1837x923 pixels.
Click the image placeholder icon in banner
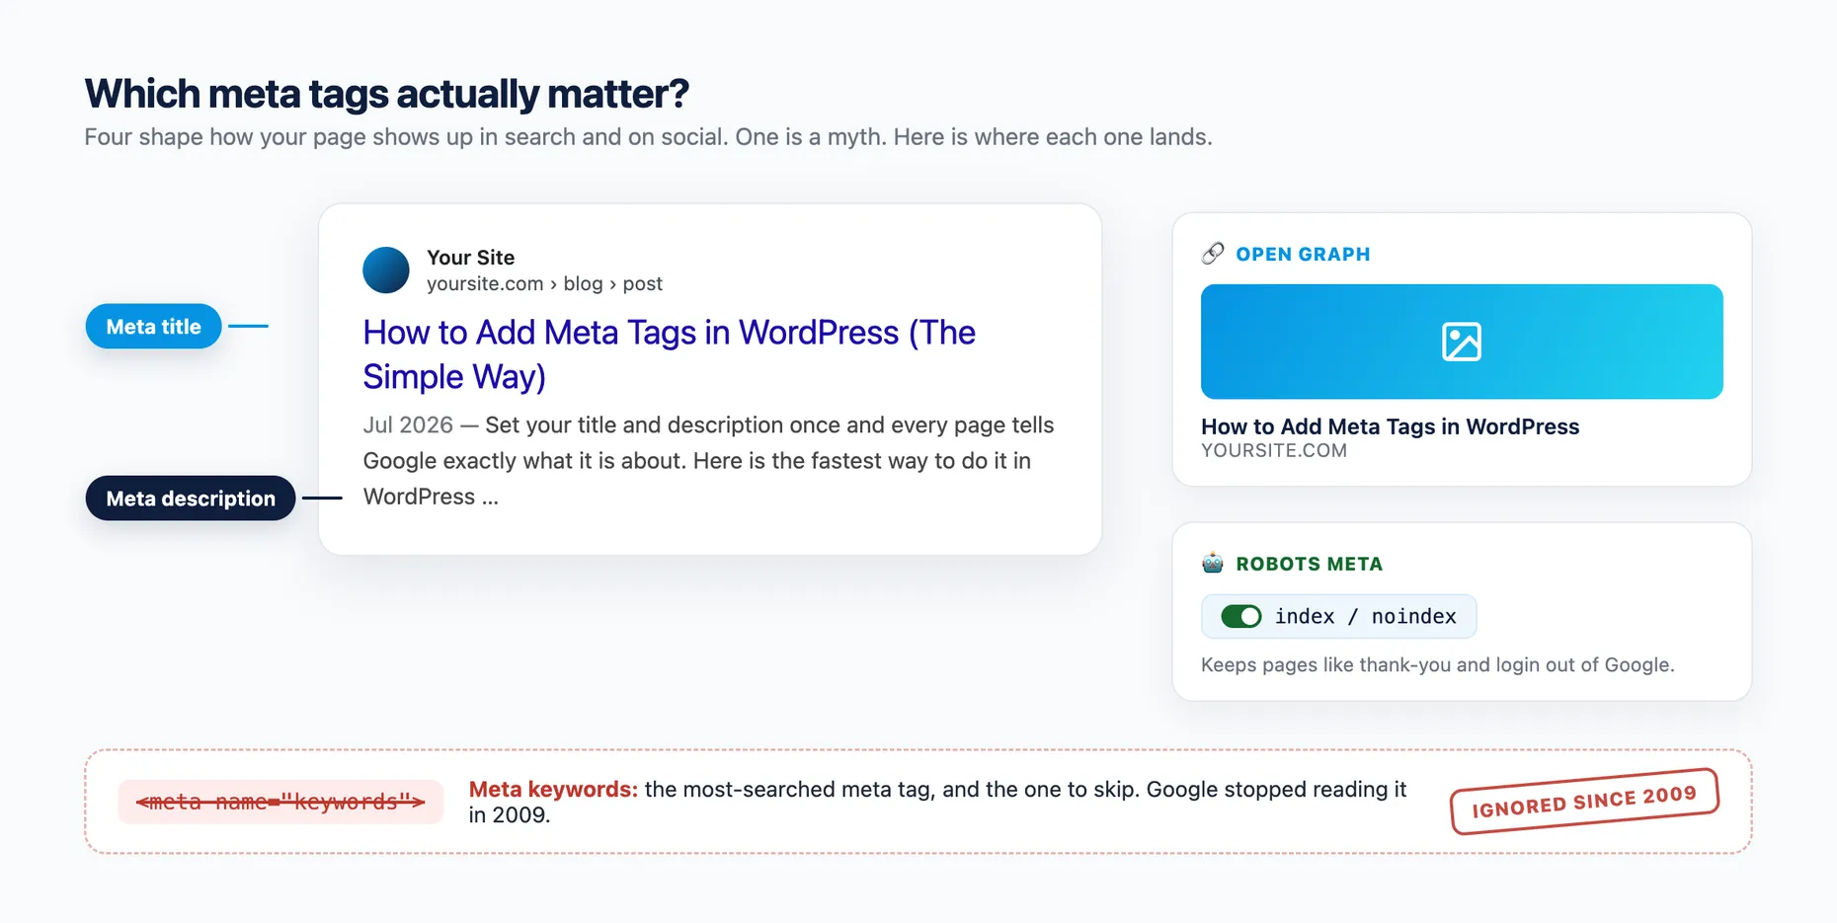tap(1462, 342)
